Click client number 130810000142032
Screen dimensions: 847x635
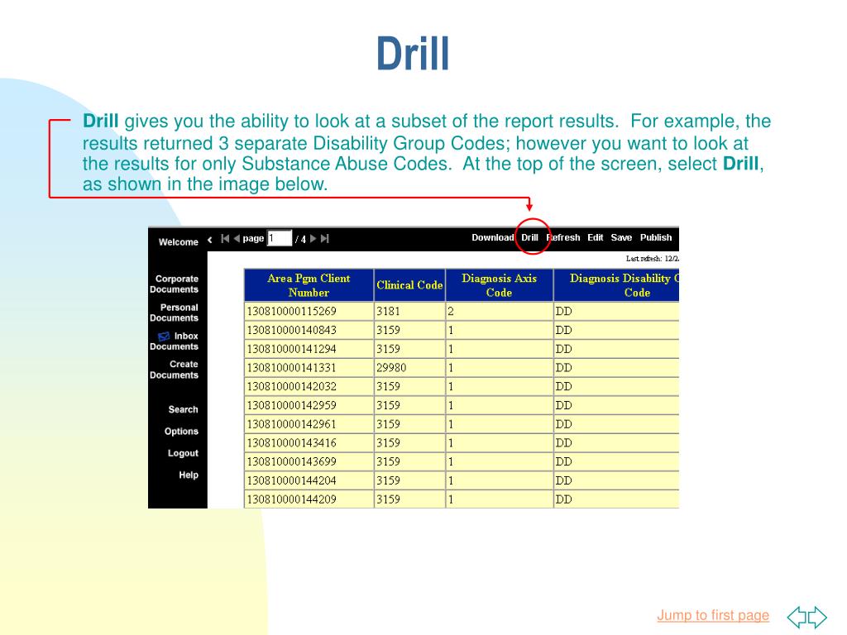(x=292, y=387)
